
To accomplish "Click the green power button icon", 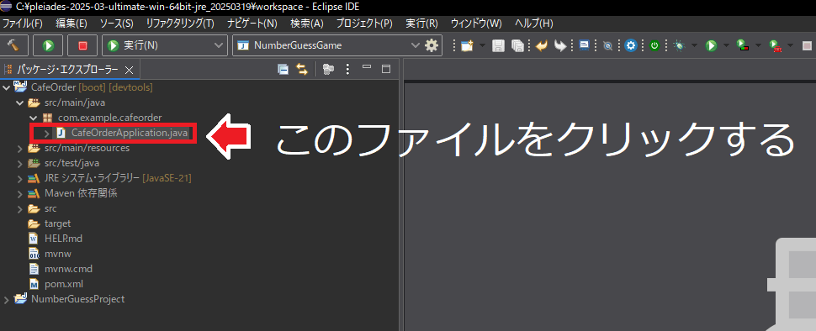I will (x=654, y=45).
